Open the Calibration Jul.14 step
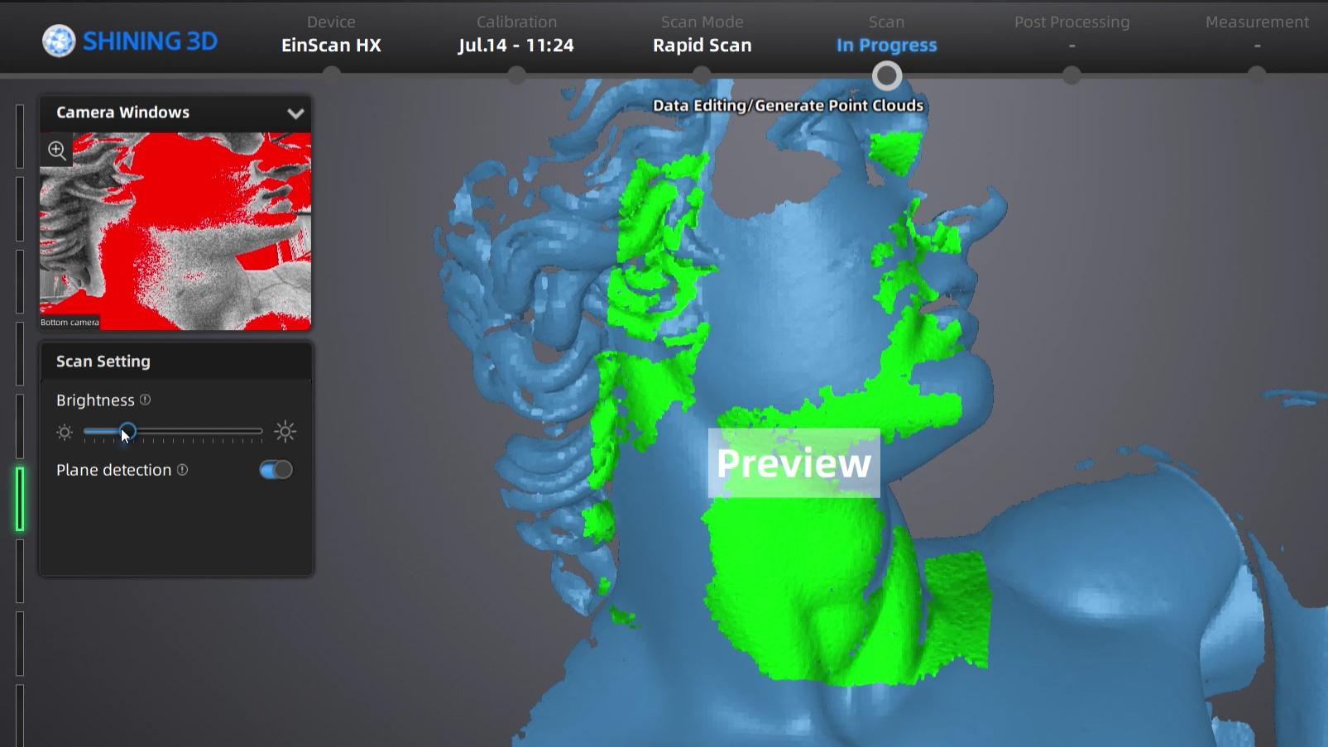The height and width of the screenshot is (747, 1328). click(516, 35)
